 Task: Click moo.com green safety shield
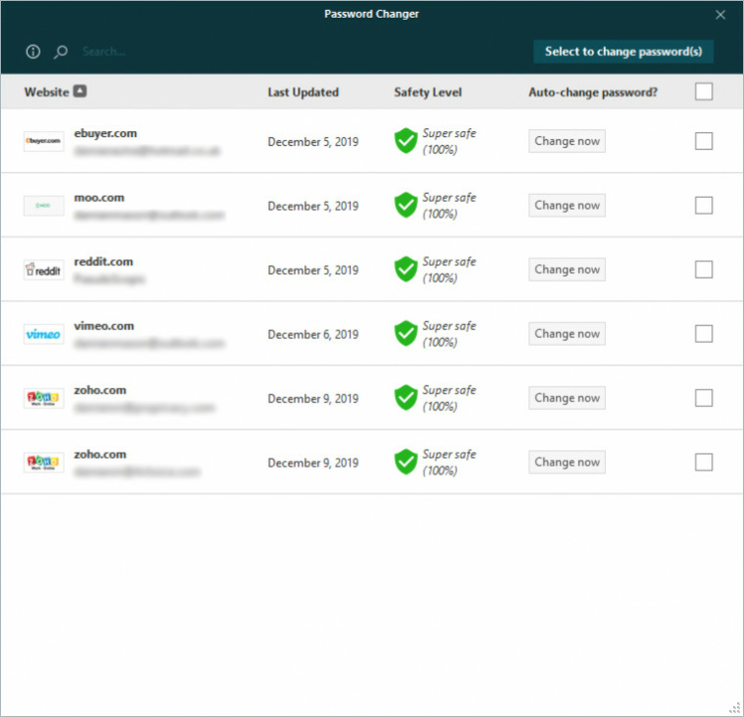point(406,205)
